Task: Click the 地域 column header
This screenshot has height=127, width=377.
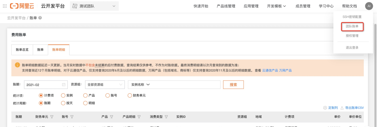Action: (x=258, y=117)
